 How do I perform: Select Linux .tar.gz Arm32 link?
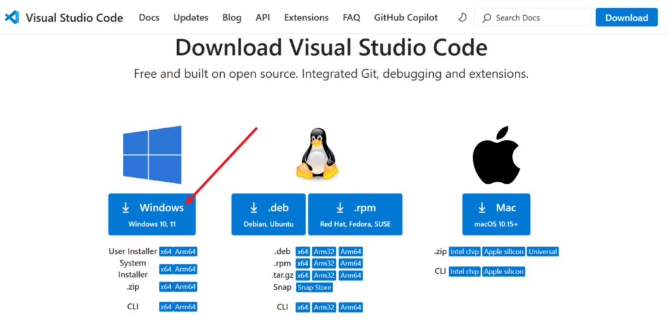tap(324, 275)
